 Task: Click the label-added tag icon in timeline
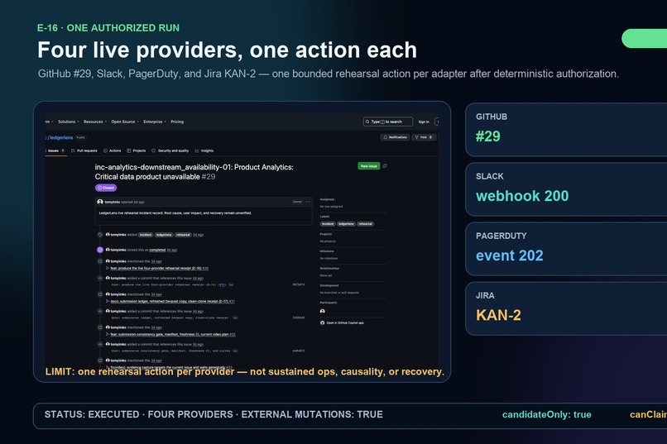100,235
